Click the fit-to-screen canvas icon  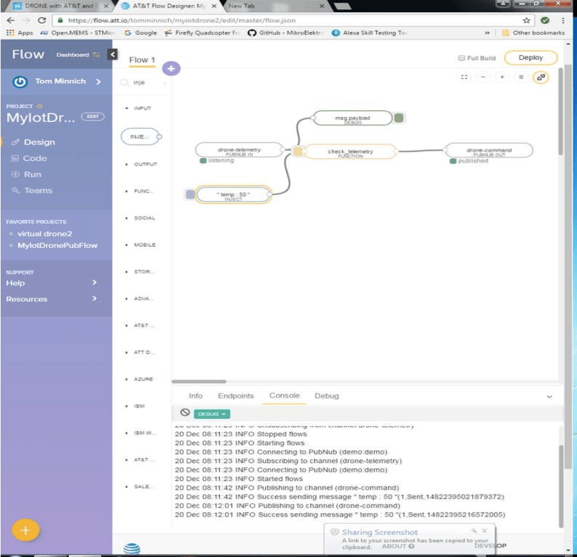[464, 77]
